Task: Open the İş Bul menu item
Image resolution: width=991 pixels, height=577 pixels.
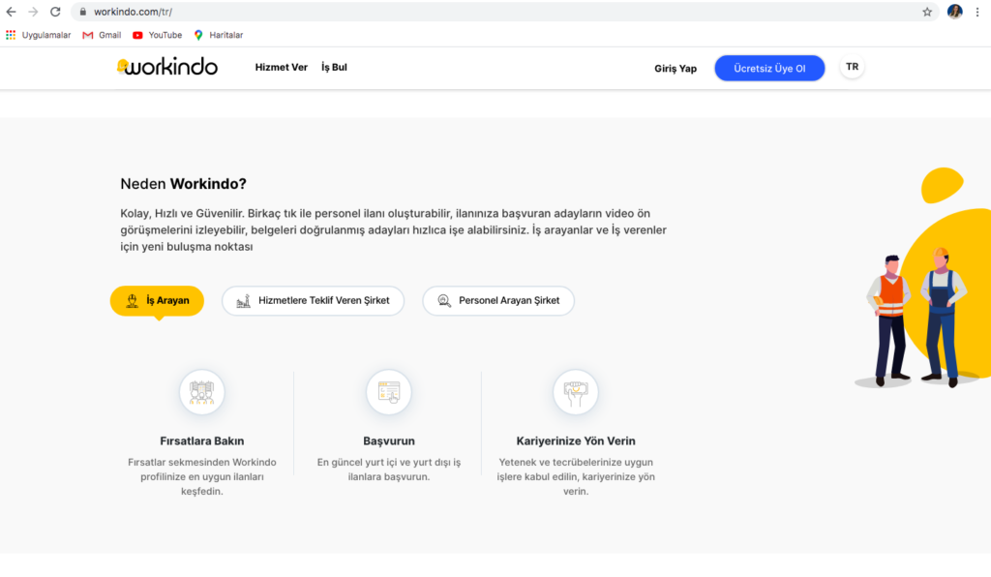Action: pos(334,68)
